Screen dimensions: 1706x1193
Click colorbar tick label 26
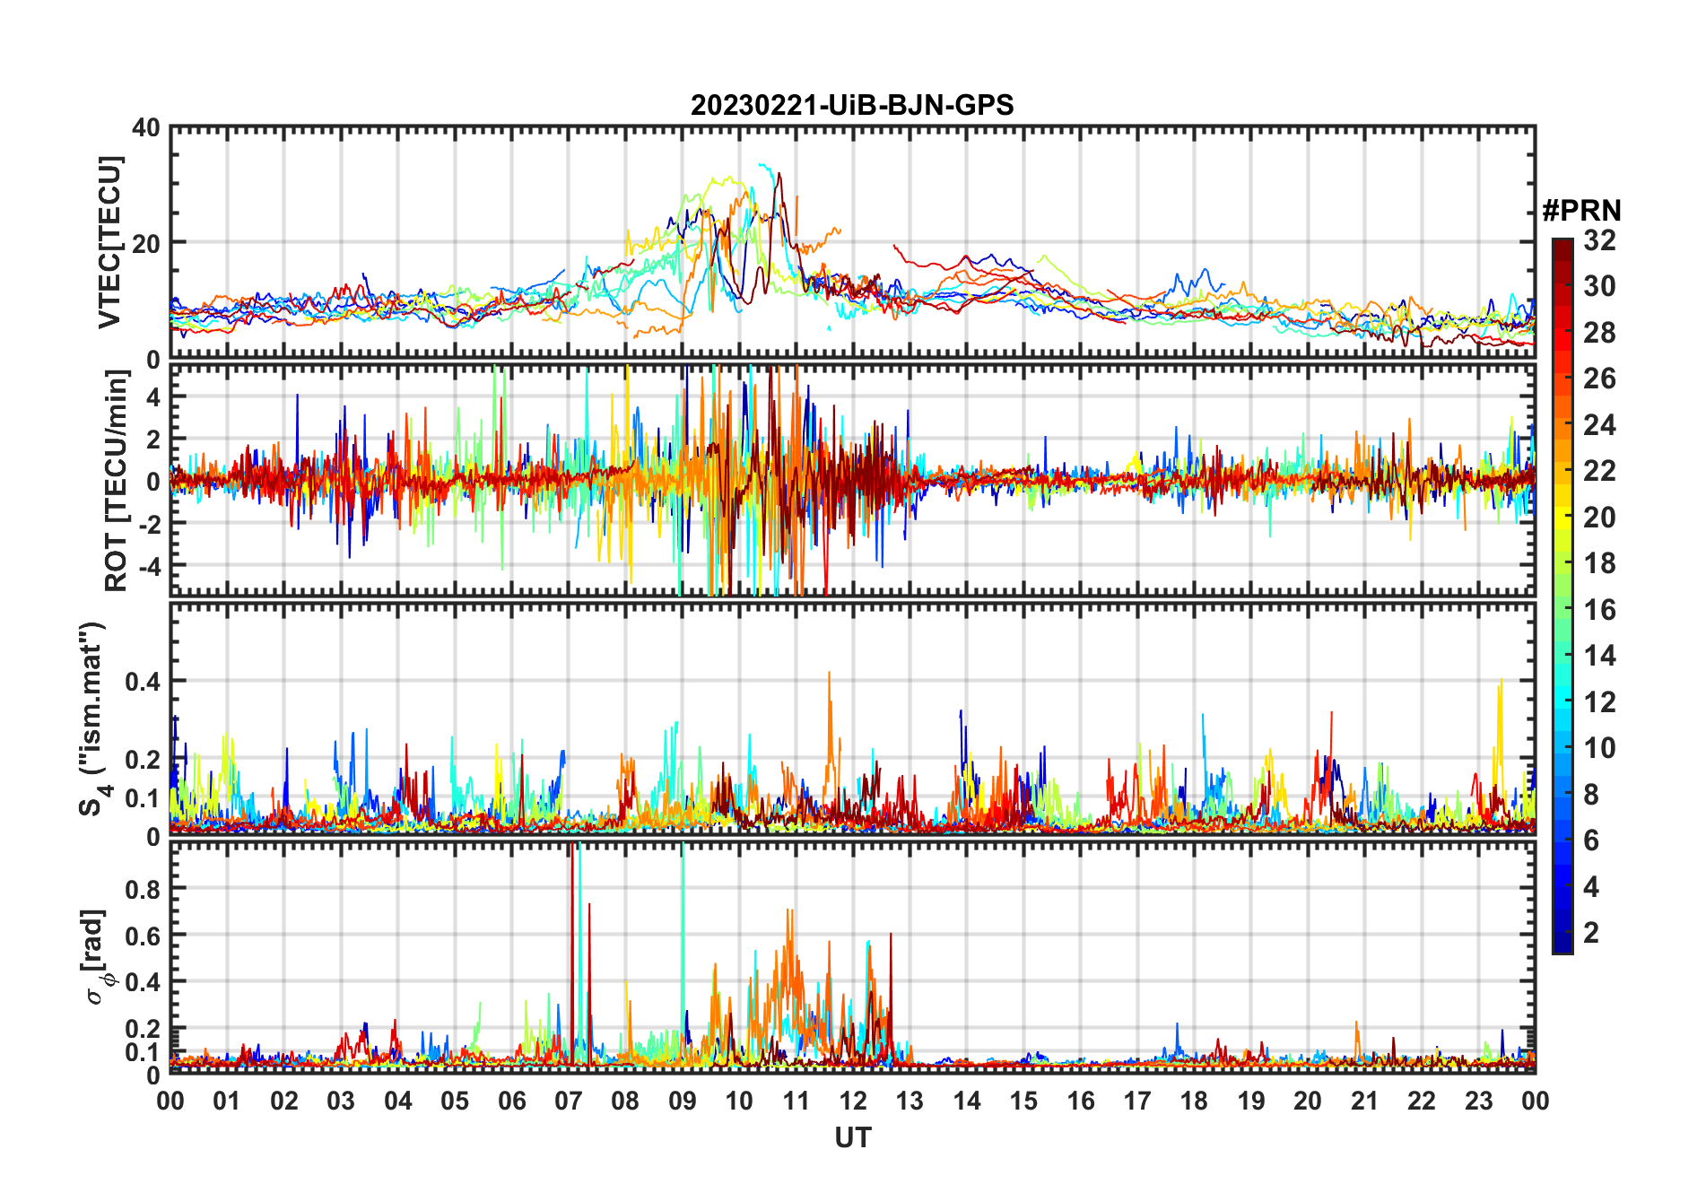1599,379
